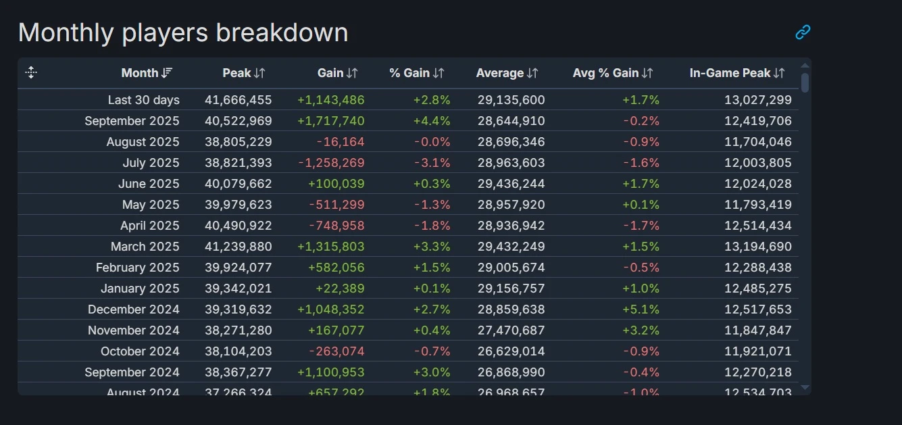Sort by Month using its sort icon

tap(167, 73)
